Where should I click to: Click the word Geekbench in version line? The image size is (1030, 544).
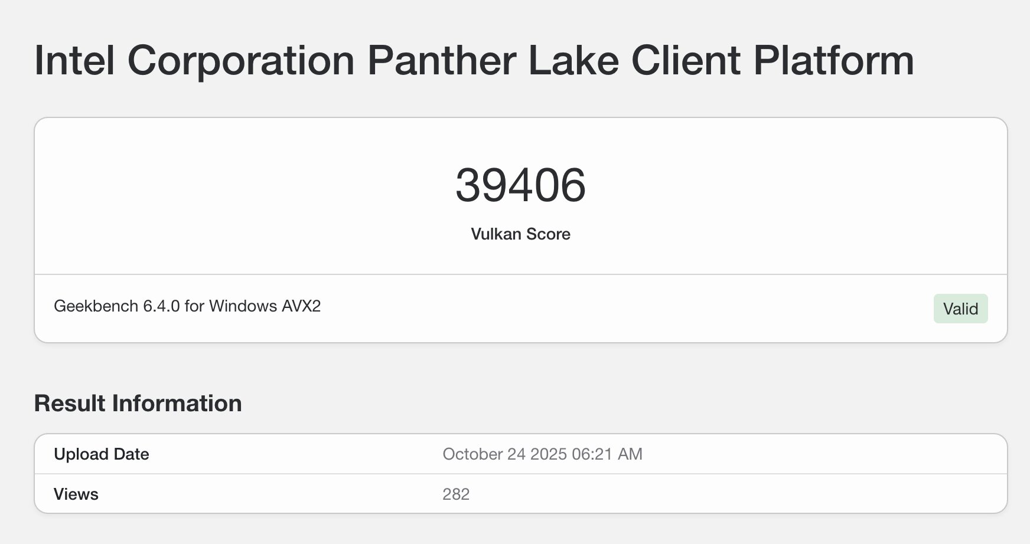point(96,306)
